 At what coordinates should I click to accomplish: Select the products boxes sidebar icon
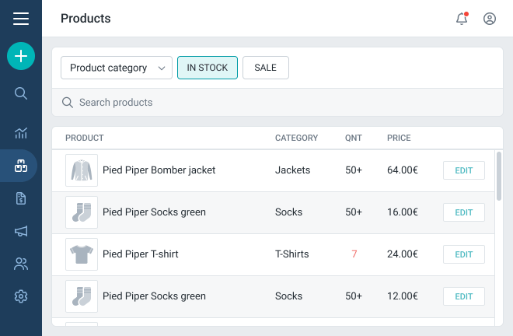click(21, 166)
